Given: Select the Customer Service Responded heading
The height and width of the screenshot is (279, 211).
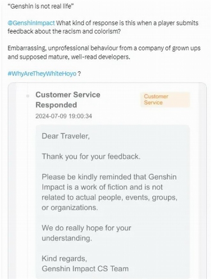Looking at the screenshot, I should (x=68, y=100).
